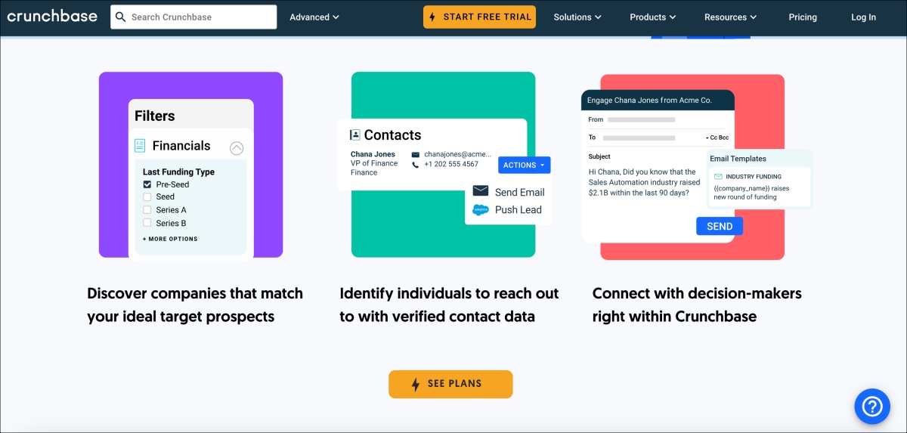Open the Solutions menu

(x=577, y=17)
